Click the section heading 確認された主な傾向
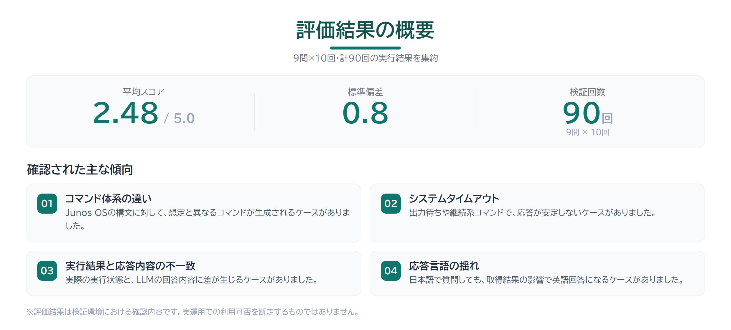This screenshot has width=731, height=330. 80,170
